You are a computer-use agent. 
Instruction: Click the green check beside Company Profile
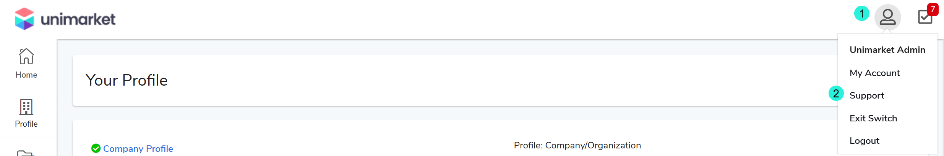click(96, 148)
